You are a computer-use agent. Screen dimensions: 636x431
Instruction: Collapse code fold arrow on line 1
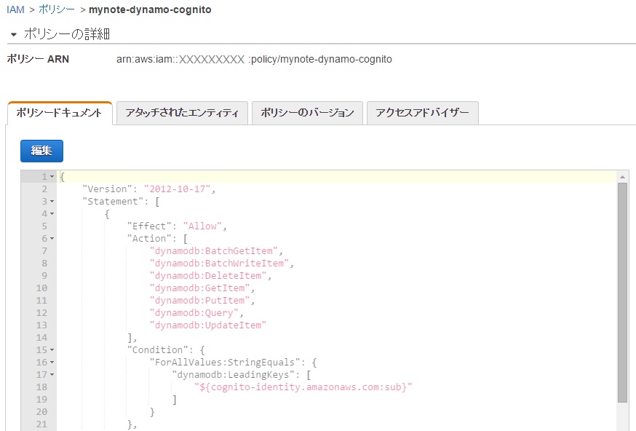(52, 177)
